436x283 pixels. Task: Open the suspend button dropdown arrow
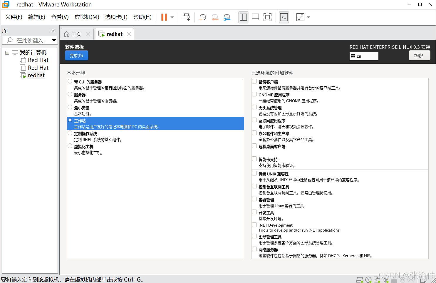coord(172,17)
